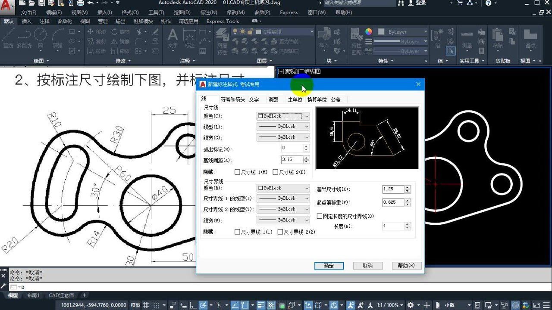Click 帮助(H) button in dialog
The height and width of the screenshot is (310, 552).
pos(407,266)
